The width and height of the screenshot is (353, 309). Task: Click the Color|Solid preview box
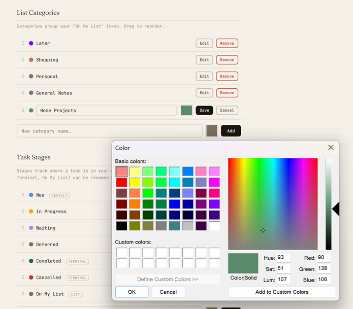(x=243, y=263)
